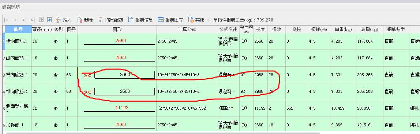Move the selected row up
This screenshot has height=134, width=420.
pyautogui.click(x=41, y=20)
